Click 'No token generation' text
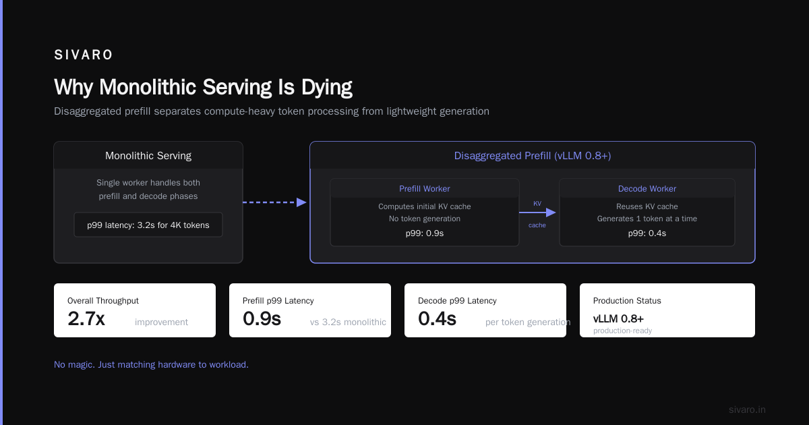The height and width of the screenshot is (425, 809). point(425,219)
